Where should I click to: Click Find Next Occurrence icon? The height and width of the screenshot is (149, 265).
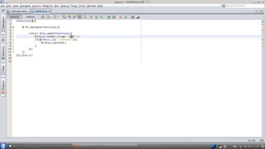click(75, 17)
